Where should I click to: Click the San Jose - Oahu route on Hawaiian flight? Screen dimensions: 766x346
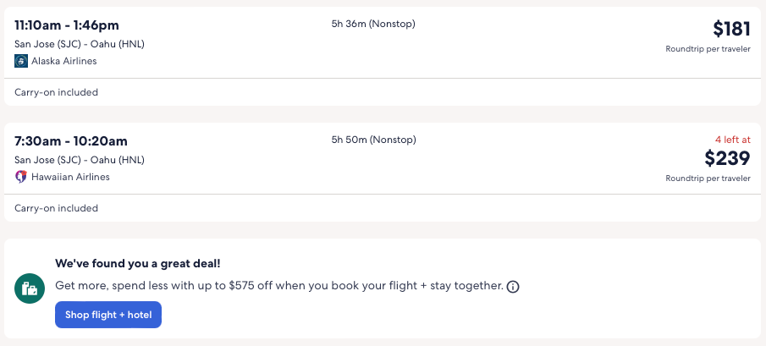(80, 160)
